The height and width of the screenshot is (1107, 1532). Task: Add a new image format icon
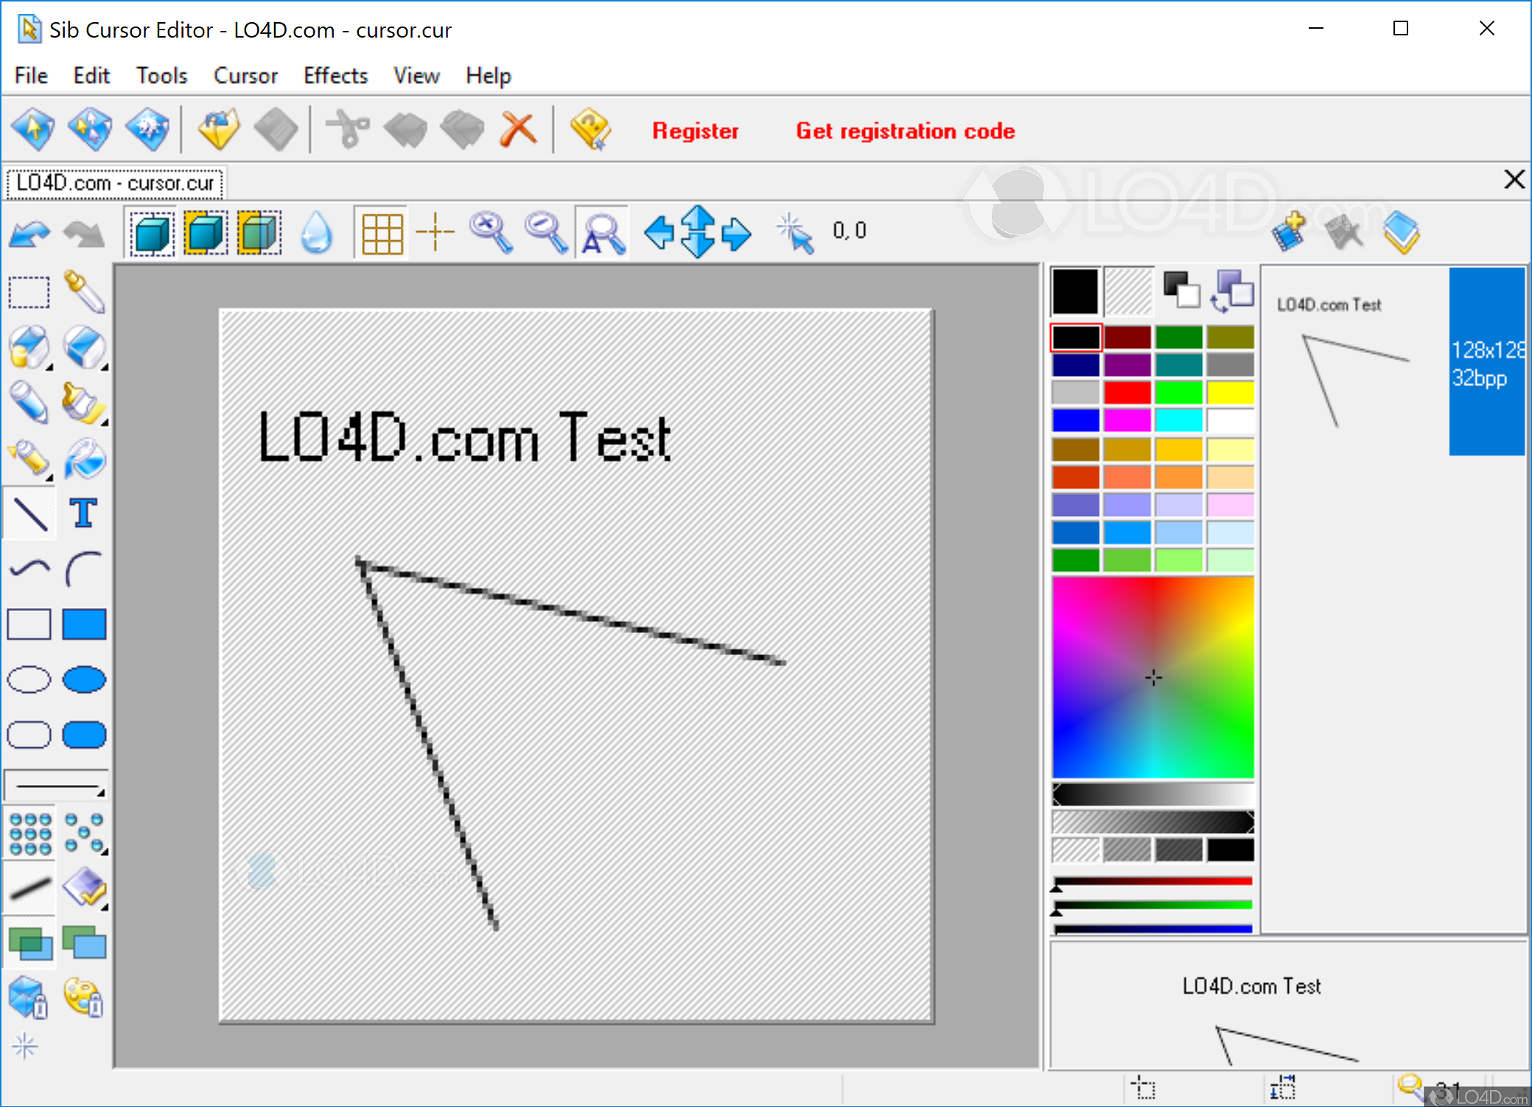pos(1289,232)
